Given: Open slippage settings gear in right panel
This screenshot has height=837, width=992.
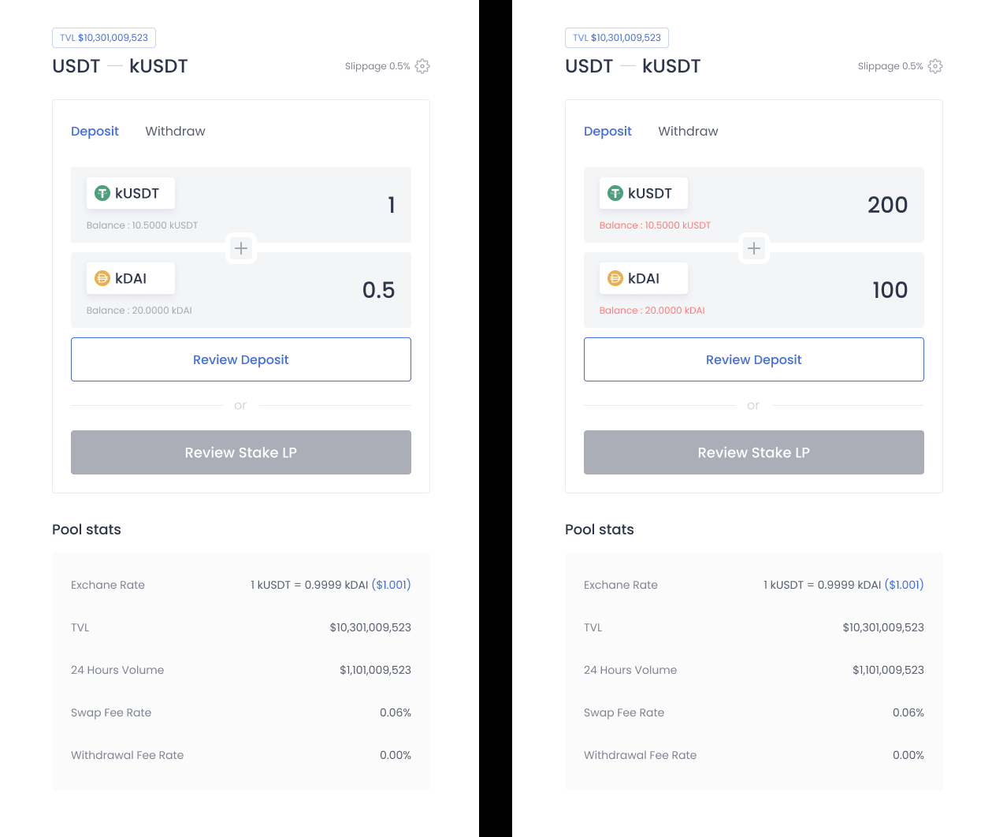Looking at the screenshot, I should [x=935, y=66].
